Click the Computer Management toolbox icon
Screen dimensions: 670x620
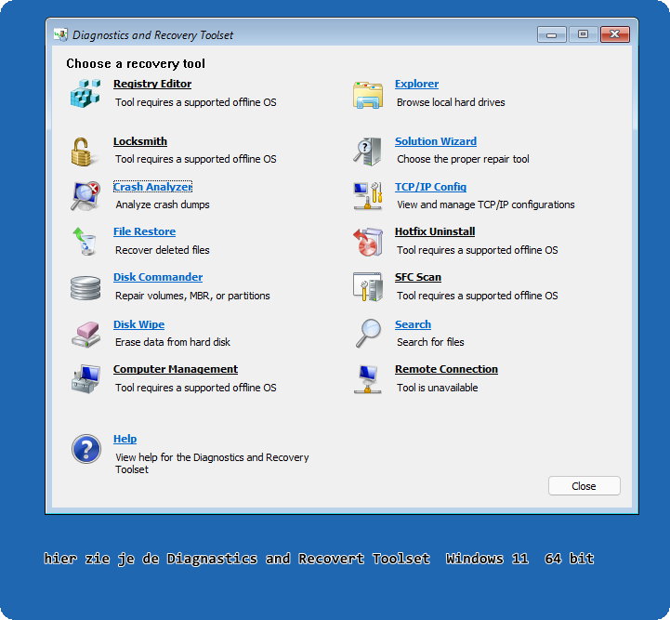[85, 378]
